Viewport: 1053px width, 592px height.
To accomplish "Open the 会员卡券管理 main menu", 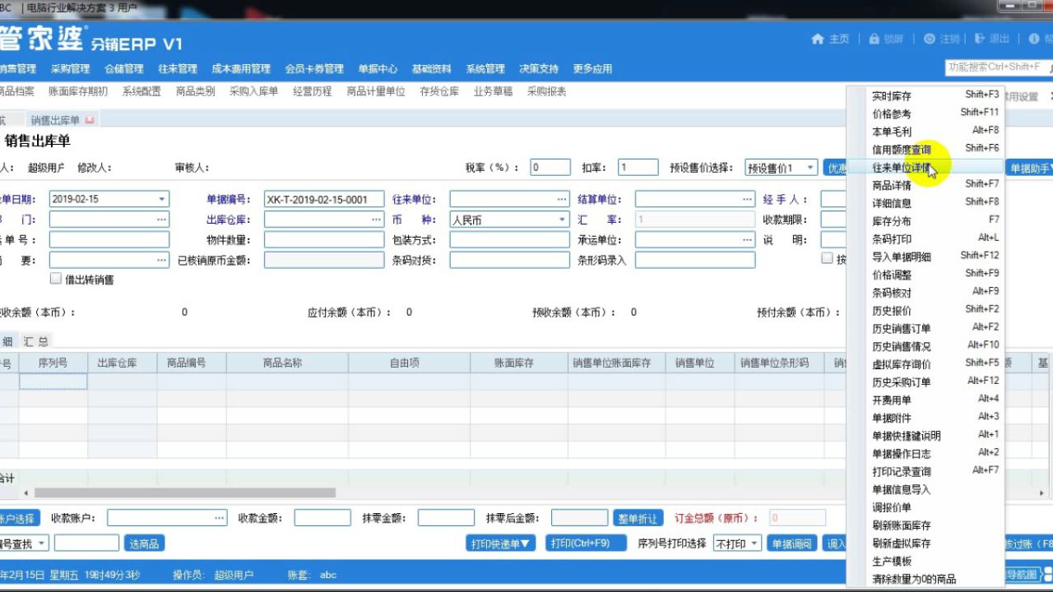I will coord(314,69).
